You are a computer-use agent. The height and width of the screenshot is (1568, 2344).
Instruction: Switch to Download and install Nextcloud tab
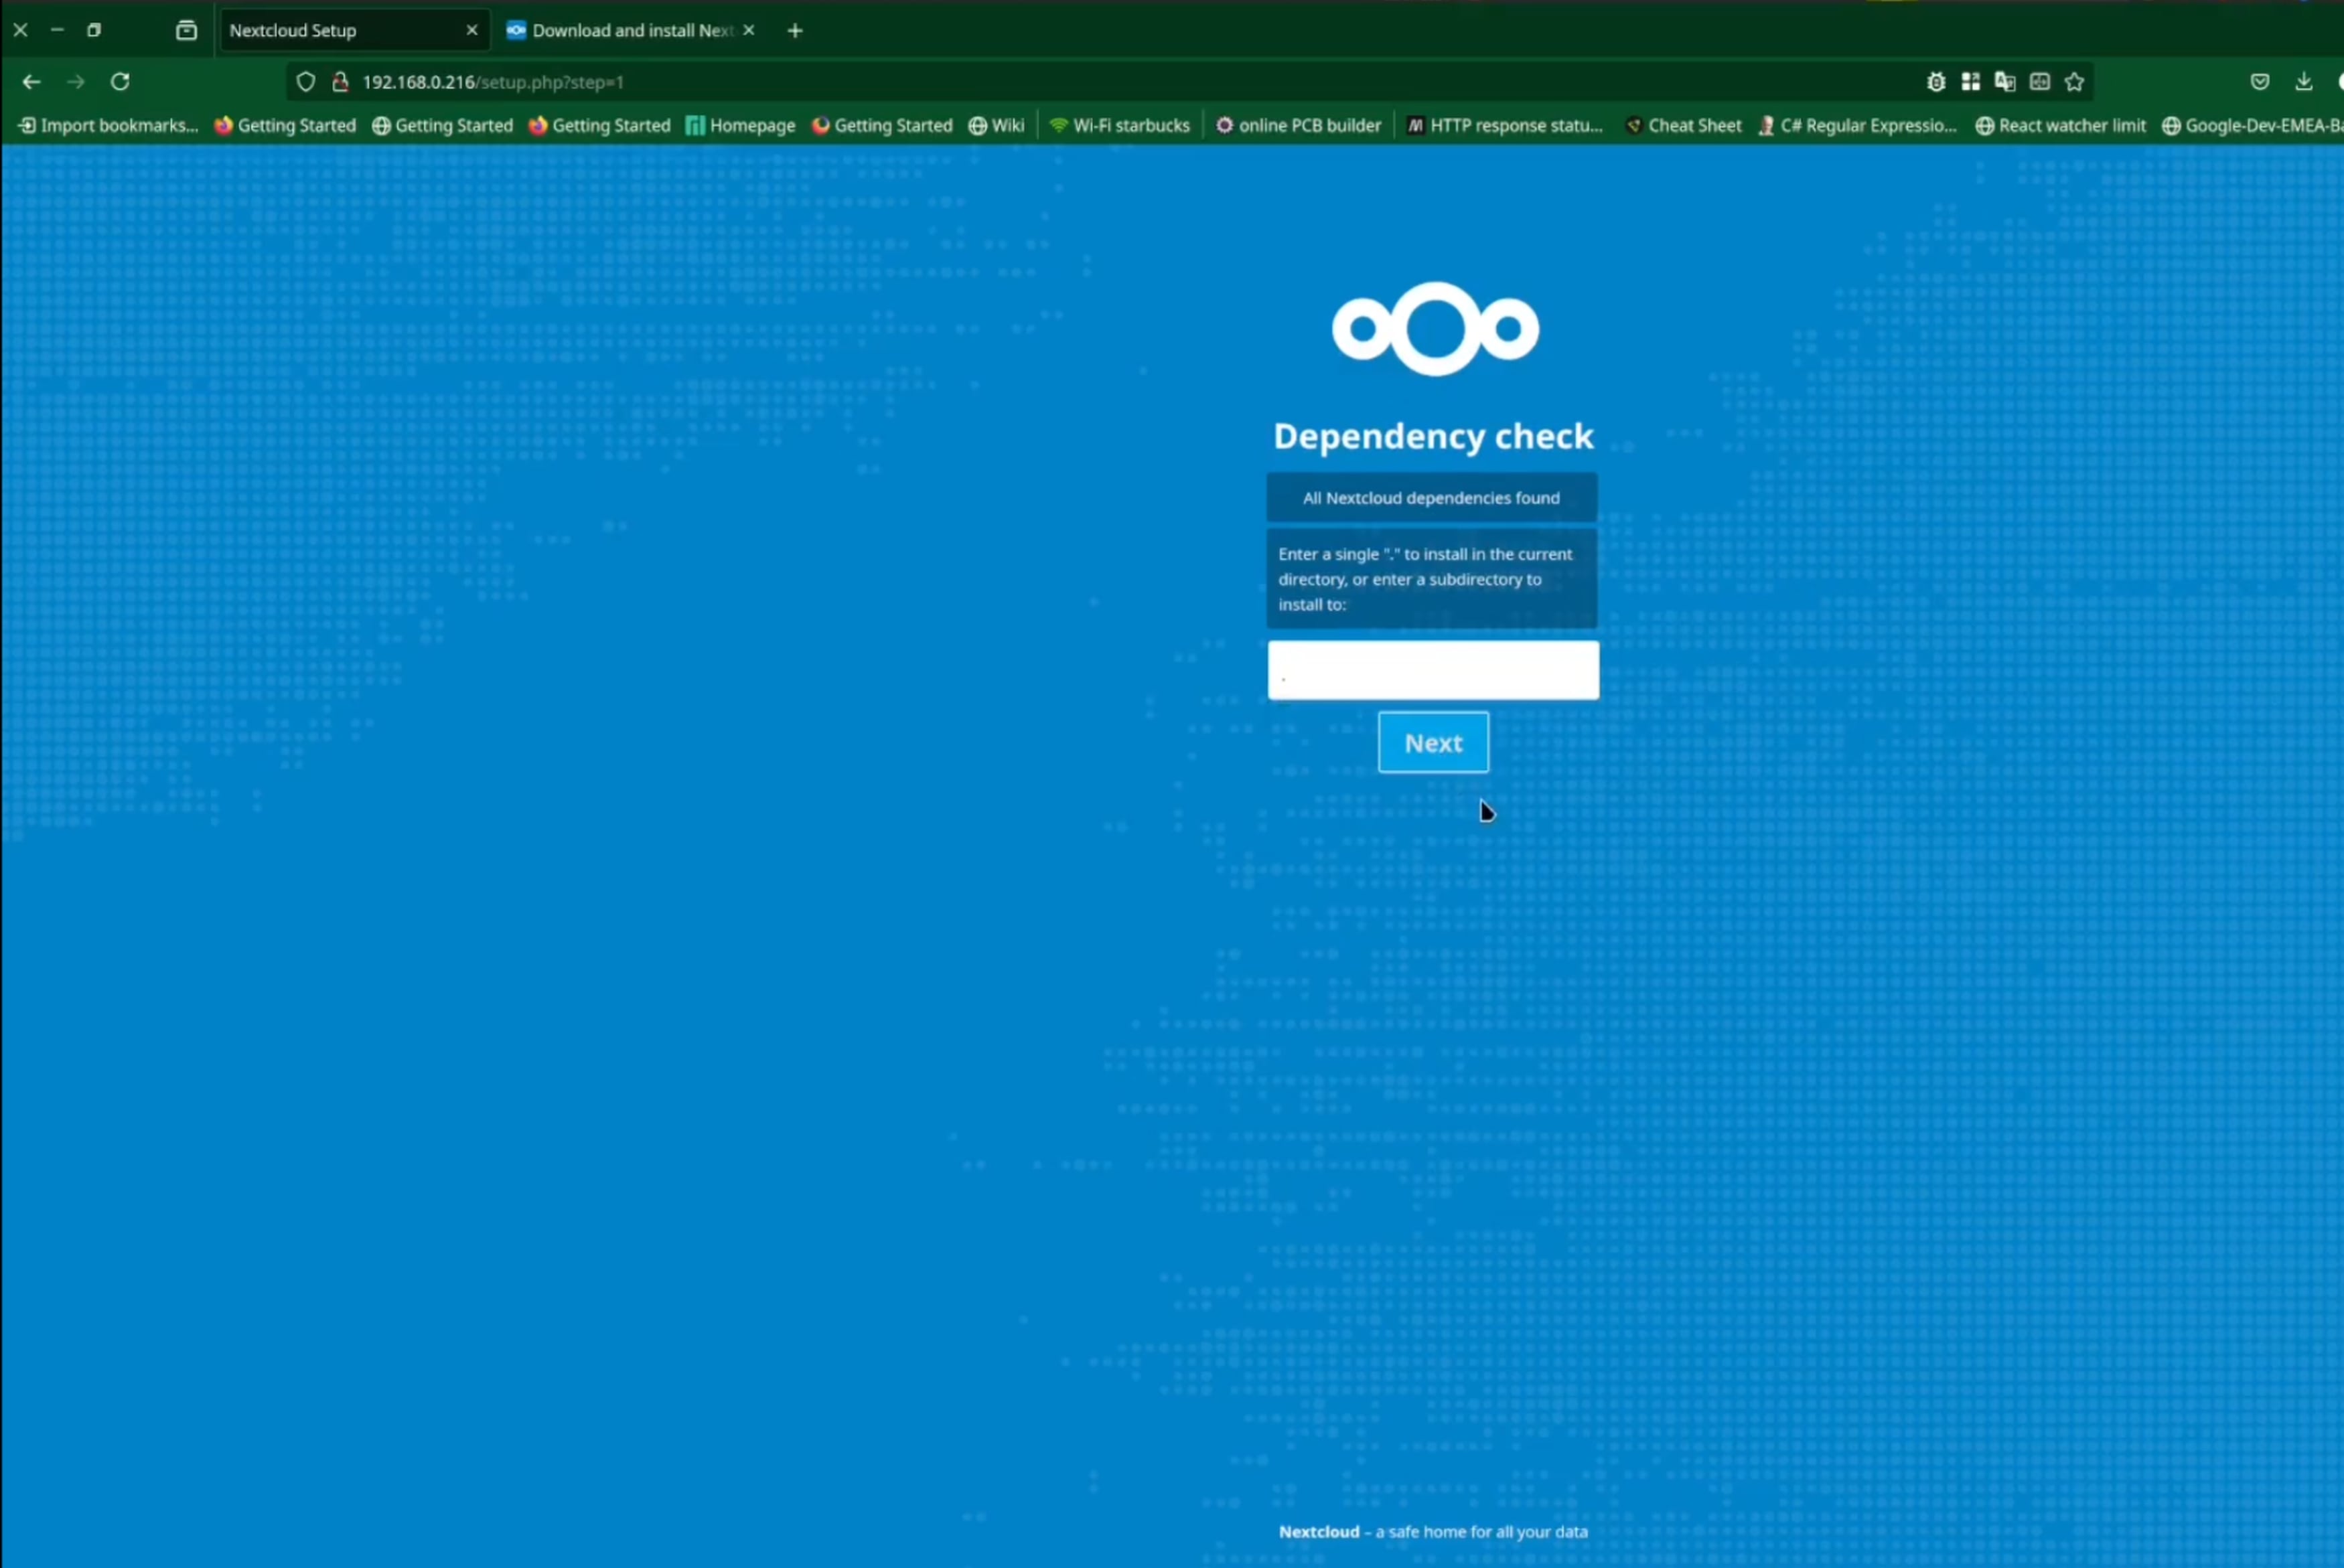point(632,30)
